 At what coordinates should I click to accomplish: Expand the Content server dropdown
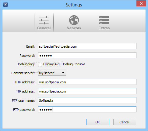(x=52, y=73)
